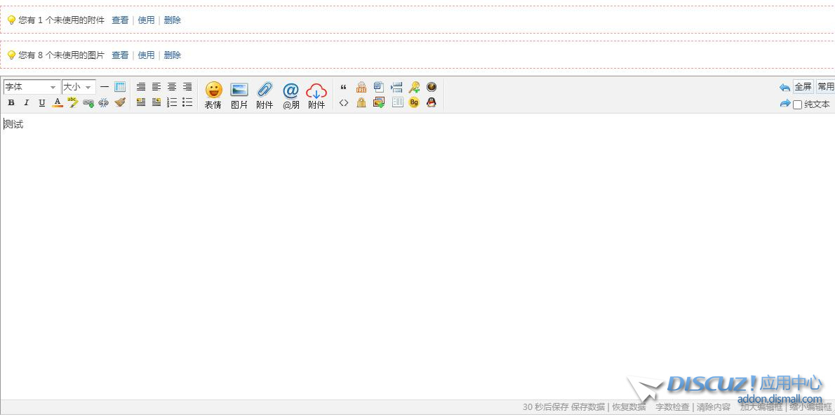Click into the text editing area
Image resolution: width=835 pixels, height=417 pixels.
pos(351,245)
